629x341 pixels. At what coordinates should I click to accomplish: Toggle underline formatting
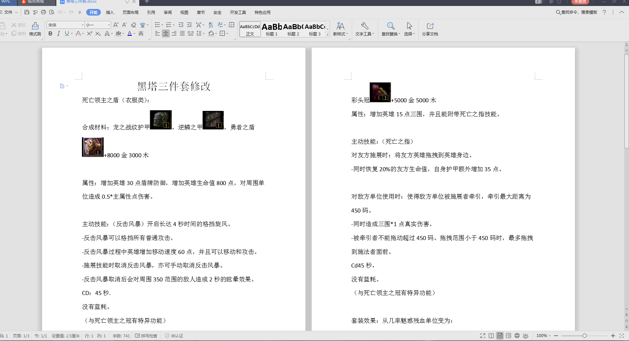pos(67,33)
